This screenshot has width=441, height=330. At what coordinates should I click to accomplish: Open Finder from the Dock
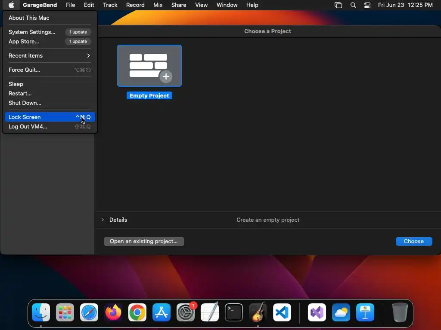[x=41, y=312]
